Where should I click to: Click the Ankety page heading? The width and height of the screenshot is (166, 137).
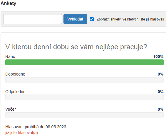[x=8, y=4]
